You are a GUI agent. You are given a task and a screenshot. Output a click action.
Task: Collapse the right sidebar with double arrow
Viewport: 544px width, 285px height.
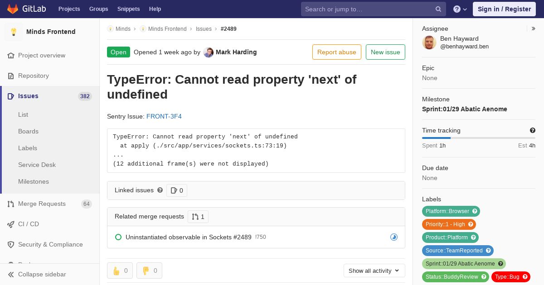pos(534,28)
